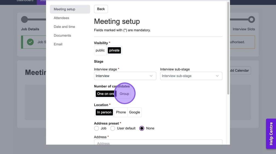
Task: Switch to the Attendees section
Action: click(61, 18)
